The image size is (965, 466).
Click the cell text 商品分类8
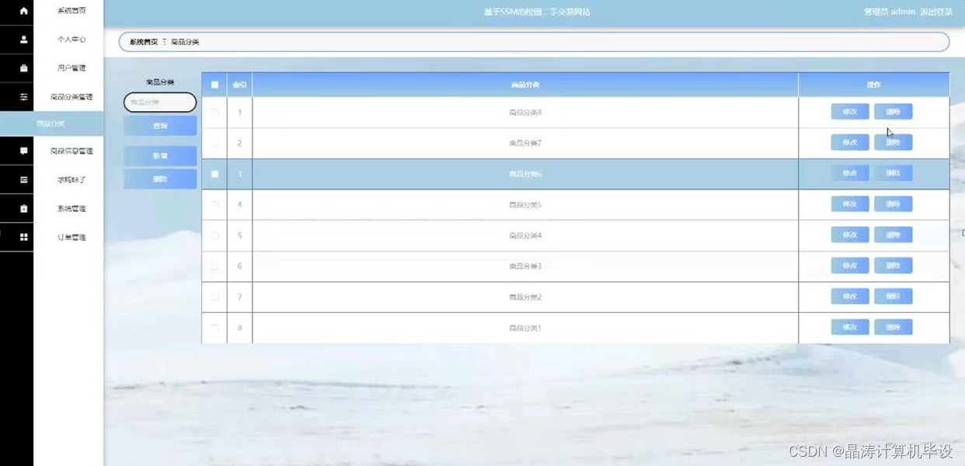pos(525,113)
